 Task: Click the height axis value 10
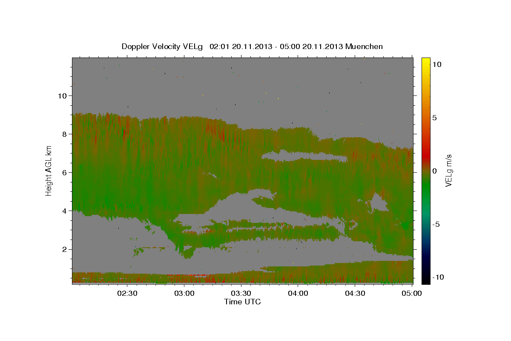pyautogui.click(x=62, y=95)
